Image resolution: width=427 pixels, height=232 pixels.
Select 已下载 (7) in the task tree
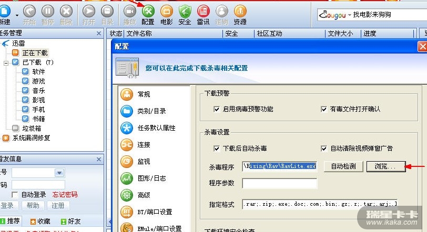[38, 62]
